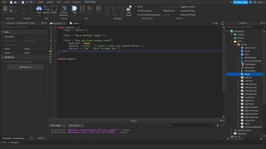This screenshot has width=266, height=149.
Task: Expand the Camera tree node
Action: (232, 35)
